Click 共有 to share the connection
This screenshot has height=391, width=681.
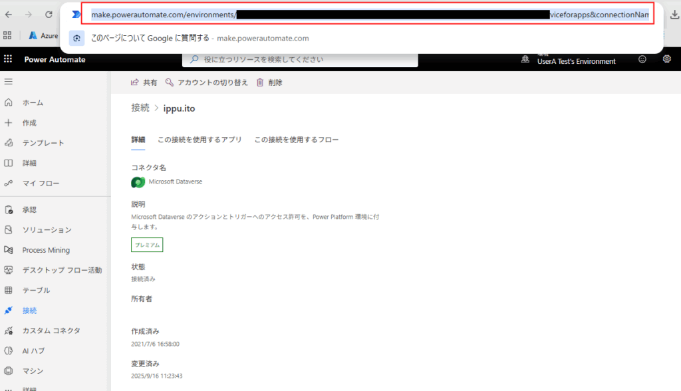click(144, 82)
